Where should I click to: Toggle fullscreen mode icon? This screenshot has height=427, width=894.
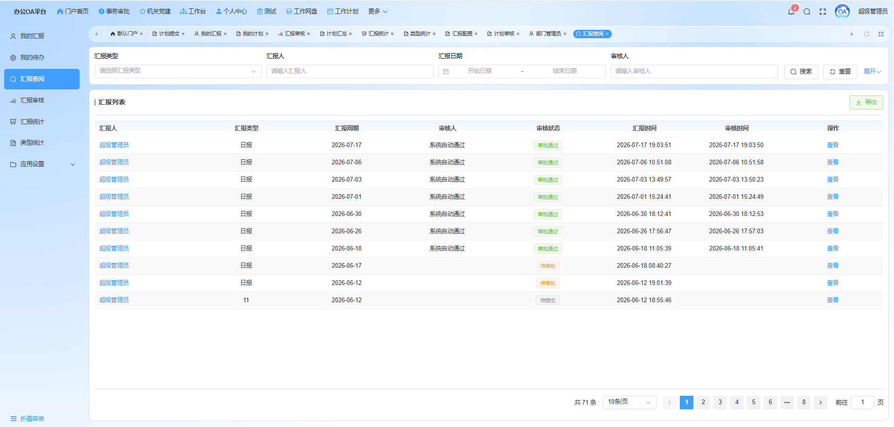(823, 12)
